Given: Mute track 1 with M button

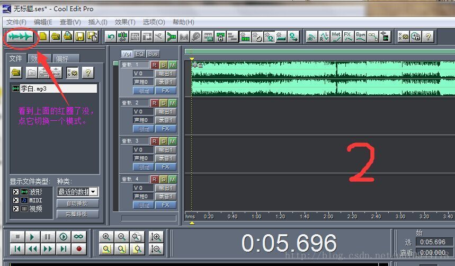Looking at the screenshot, I should pyautogui.click(x=172, y=65).
